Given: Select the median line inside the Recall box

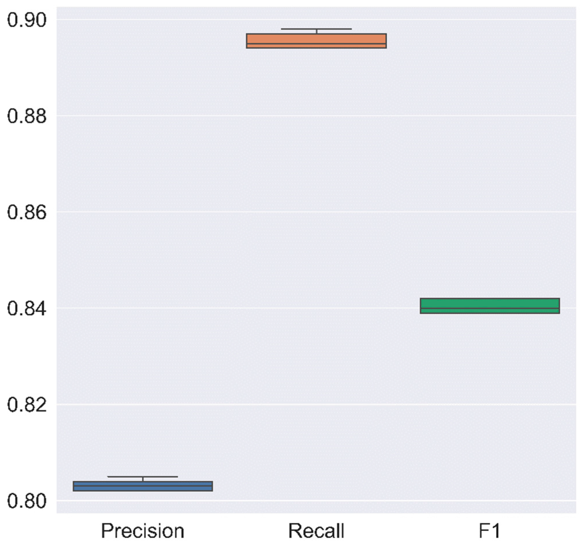Looking at the screenshot, I should (316, 44).
